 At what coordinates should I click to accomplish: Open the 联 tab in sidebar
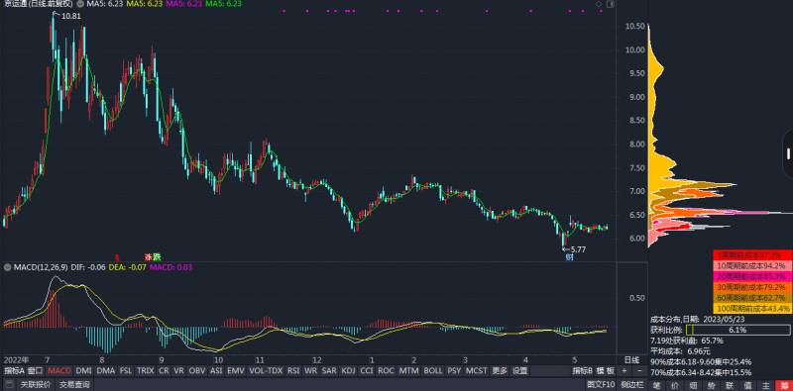pyautogui.click(x=730, y=385)
